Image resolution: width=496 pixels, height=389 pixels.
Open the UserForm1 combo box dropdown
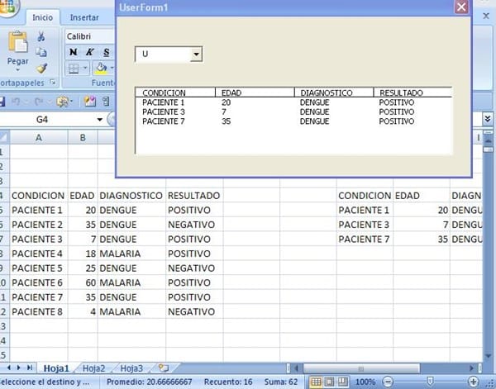pyautogui.click(x=196, y=54)
